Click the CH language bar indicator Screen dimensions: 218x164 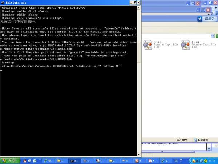(176, 161)
